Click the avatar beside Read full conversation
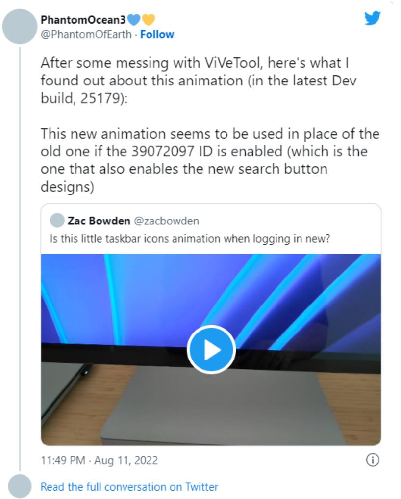 (20, 486)
